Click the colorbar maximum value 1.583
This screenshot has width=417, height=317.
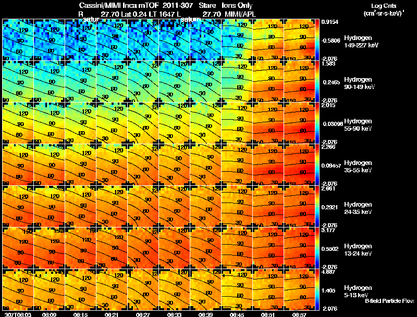click(328, 64)
